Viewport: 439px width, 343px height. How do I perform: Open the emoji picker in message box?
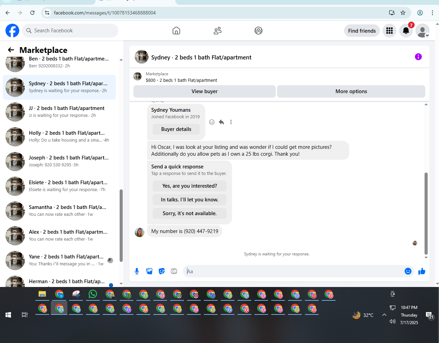(x=408, y=271)
